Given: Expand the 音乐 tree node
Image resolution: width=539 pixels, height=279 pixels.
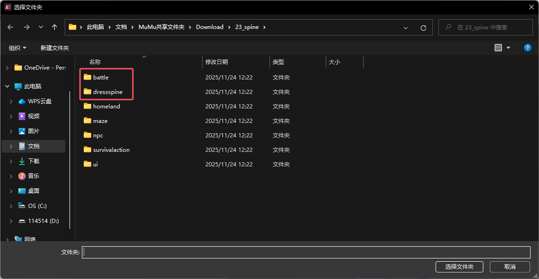Looking at the screenshot, I should 11,176.
